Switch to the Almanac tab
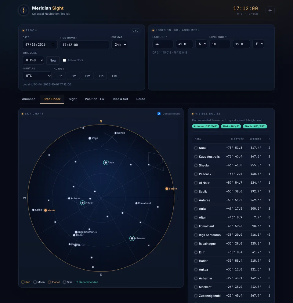Viewport: 293px width, 303px height. tap(28, 99)
